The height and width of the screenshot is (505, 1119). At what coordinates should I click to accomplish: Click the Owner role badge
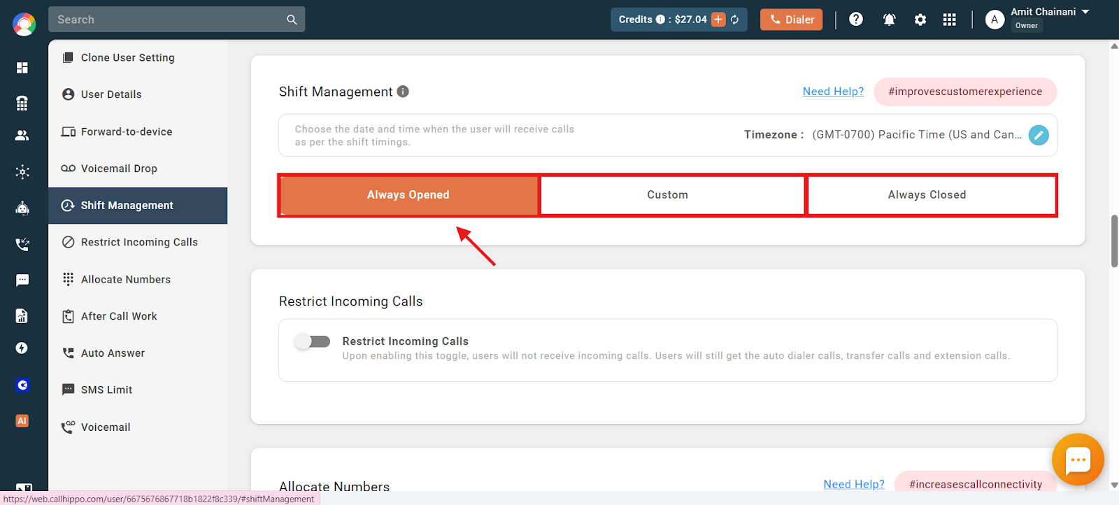point(1027,26)
